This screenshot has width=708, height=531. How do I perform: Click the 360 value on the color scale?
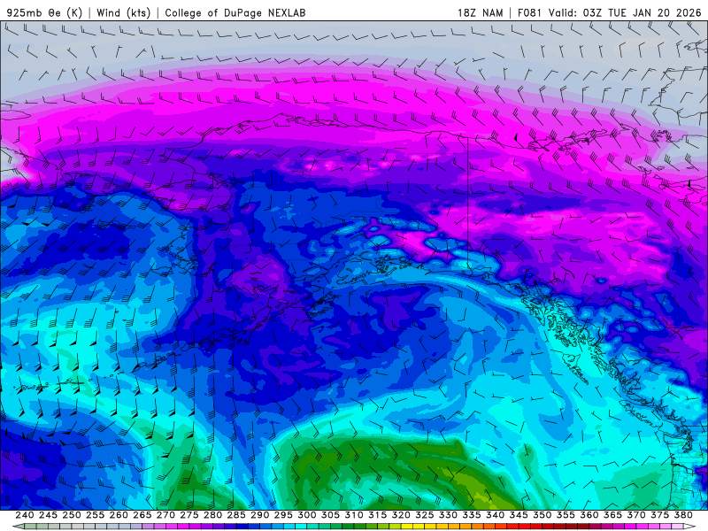click(589, 515)
